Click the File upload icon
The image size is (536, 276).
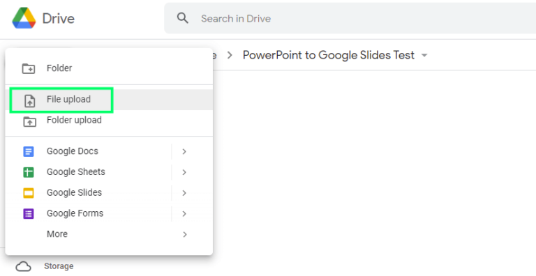[30, 101]
